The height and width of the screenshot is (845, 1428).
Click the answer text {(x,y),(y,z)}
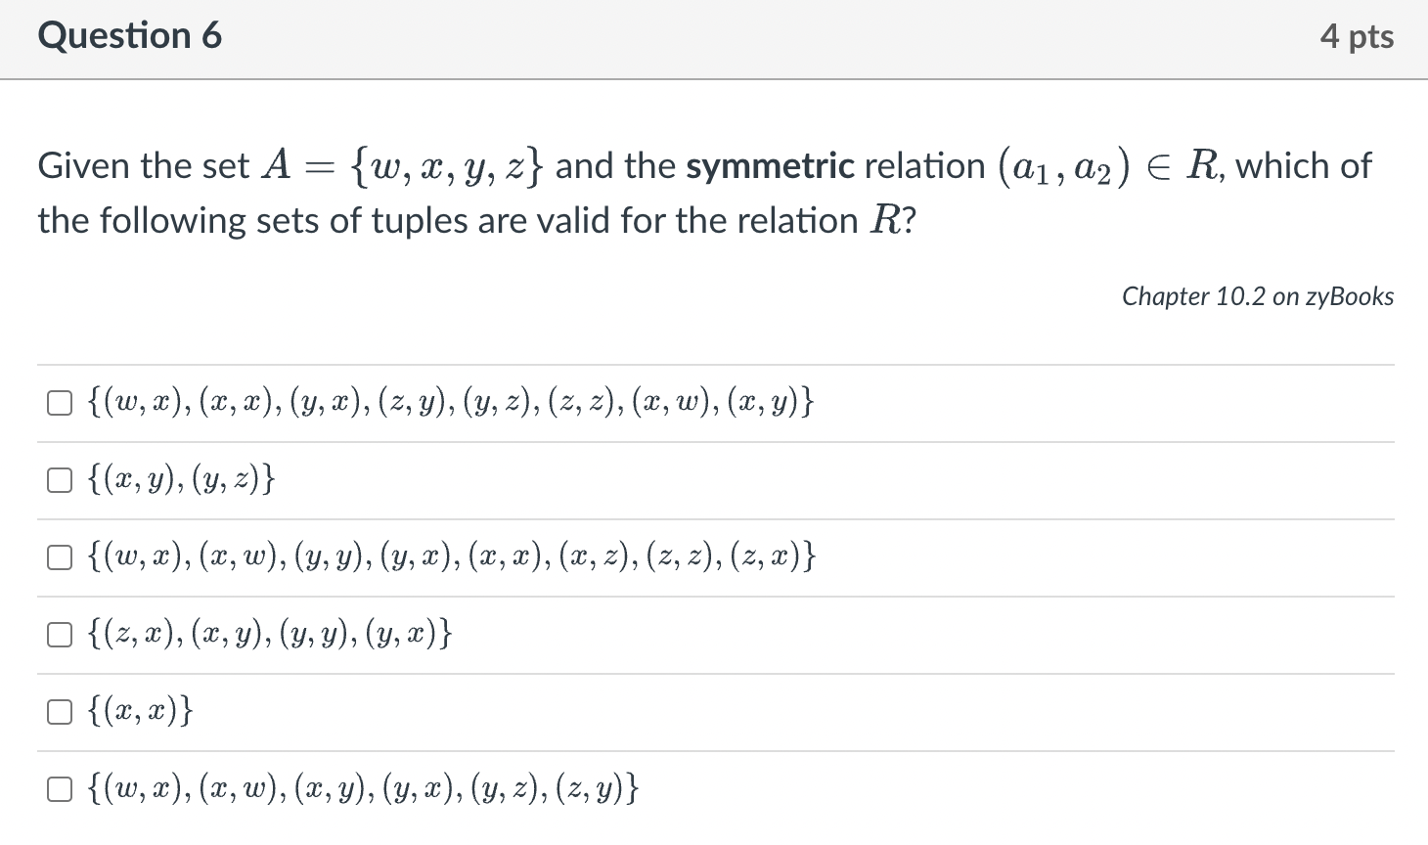(181, 479)
